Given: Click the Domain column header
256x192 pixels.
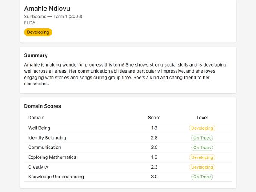Looking at the screenshot, I should pyautogui.click(x=36, y=118).
